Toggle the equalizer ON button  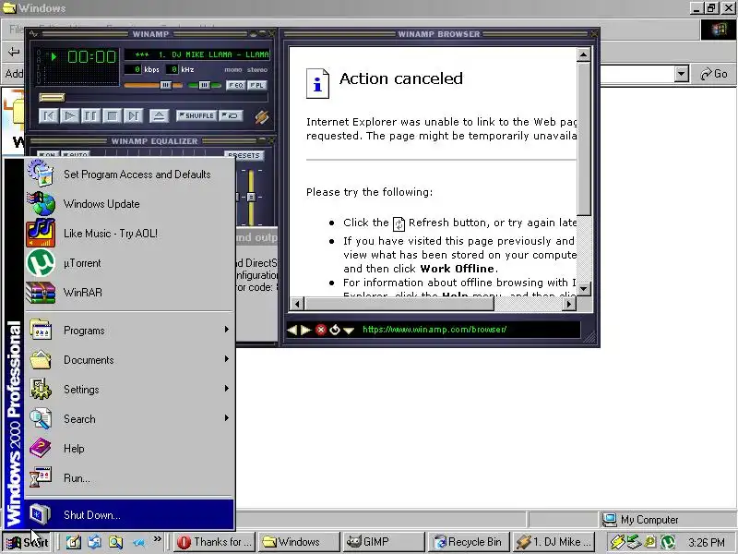[x=49, y=154]
